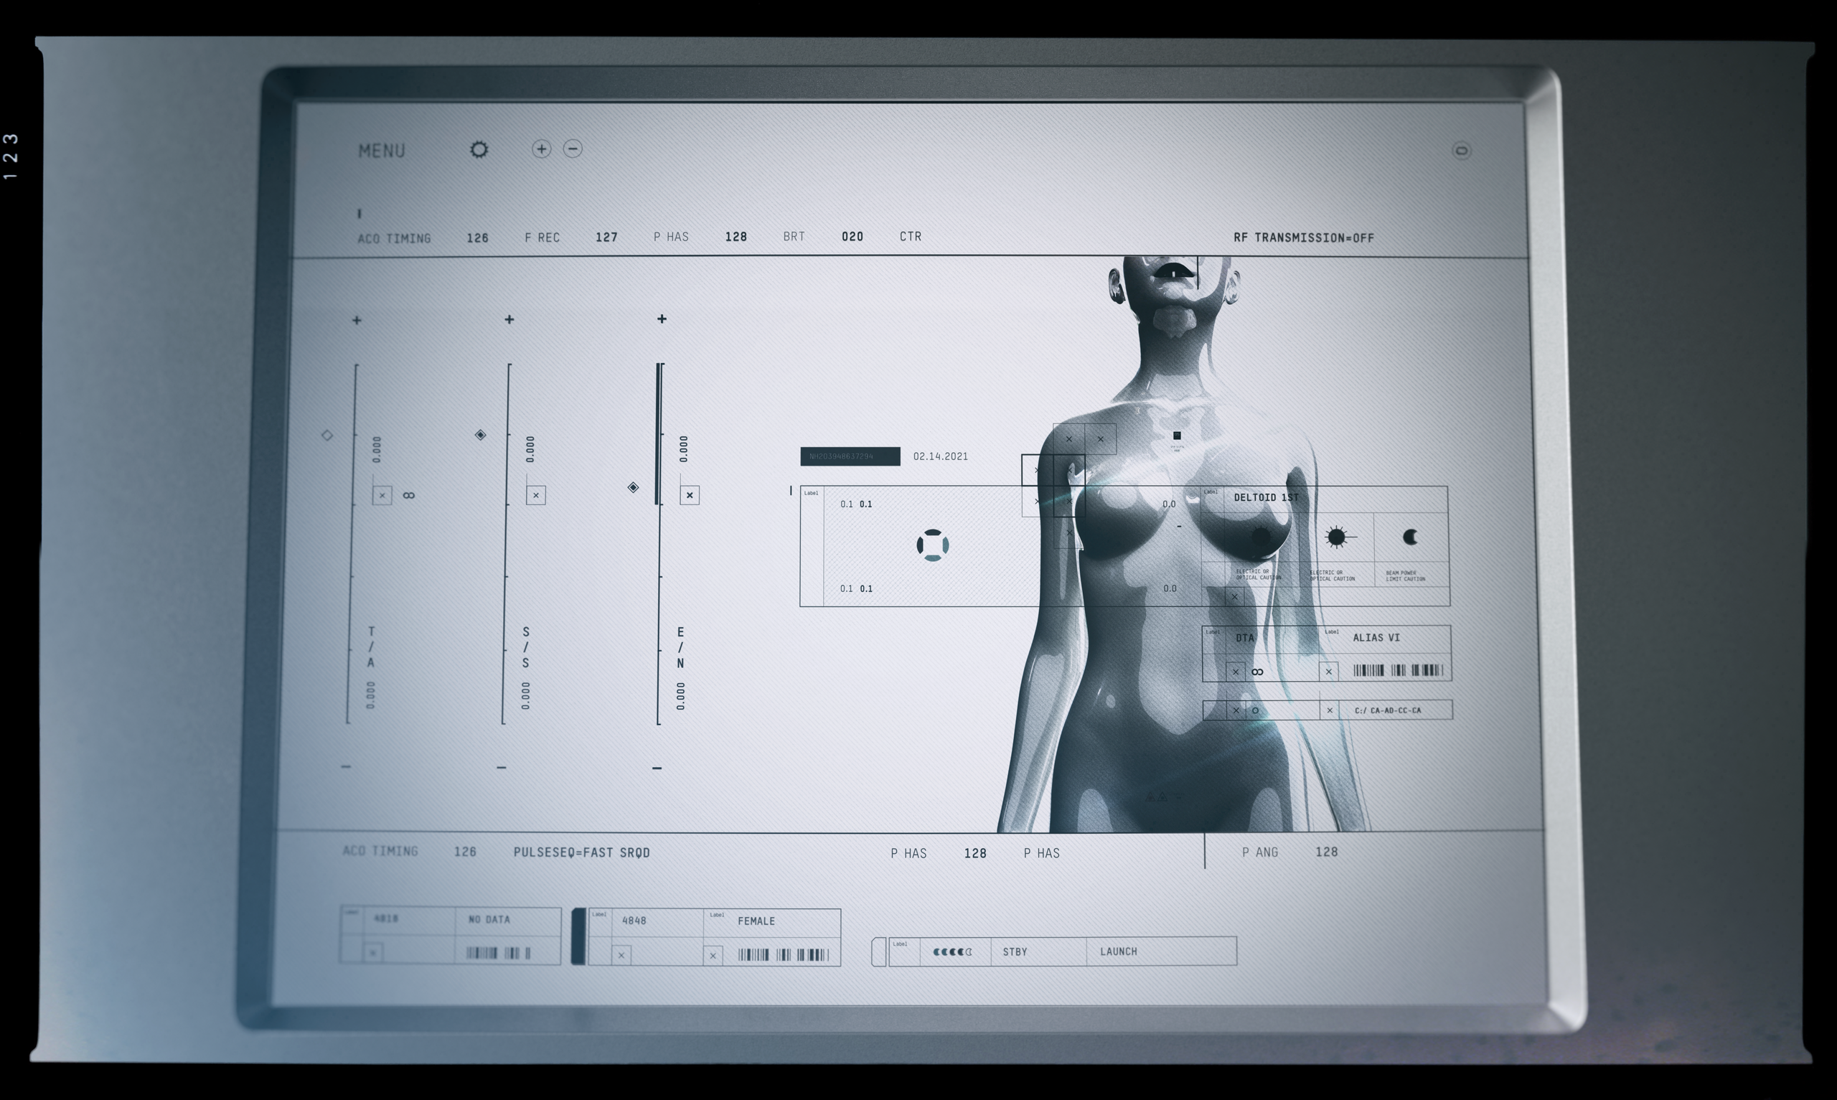Screen dimensions: 1837x1100
Task: Open the MENU item
Action: point(381,151)
